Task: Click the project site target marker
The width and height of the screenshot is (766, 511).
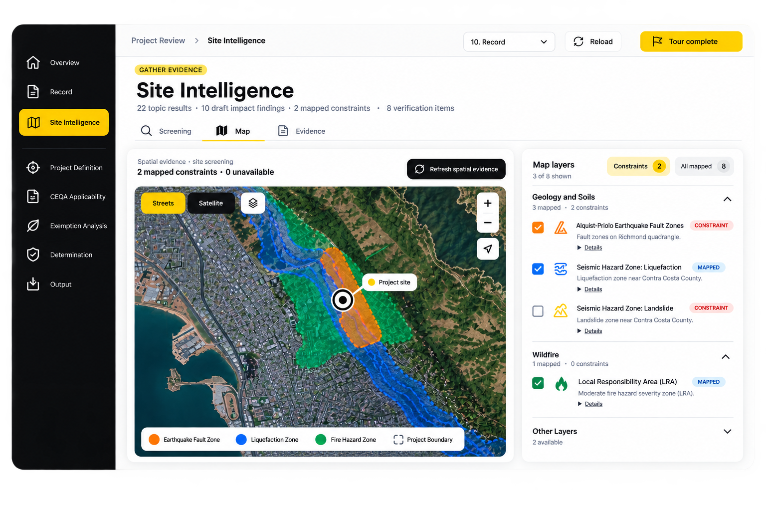Action: pos(343,300)
